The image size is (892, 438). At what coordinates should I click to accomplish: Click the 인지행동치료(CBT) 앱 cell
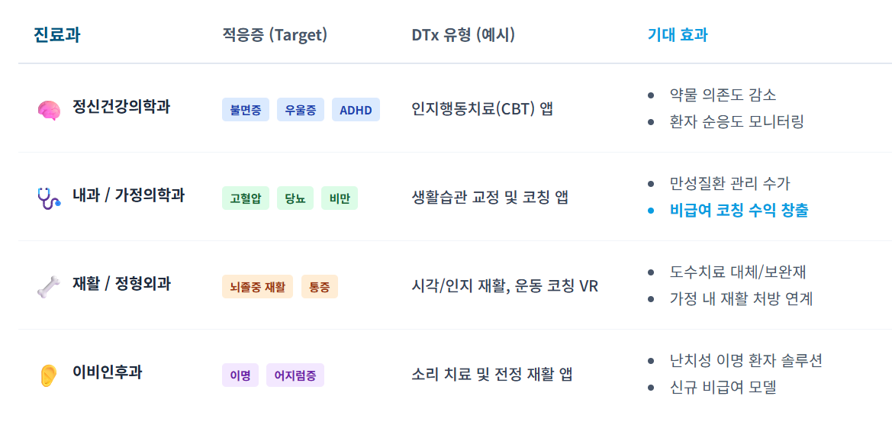point(482,109)
